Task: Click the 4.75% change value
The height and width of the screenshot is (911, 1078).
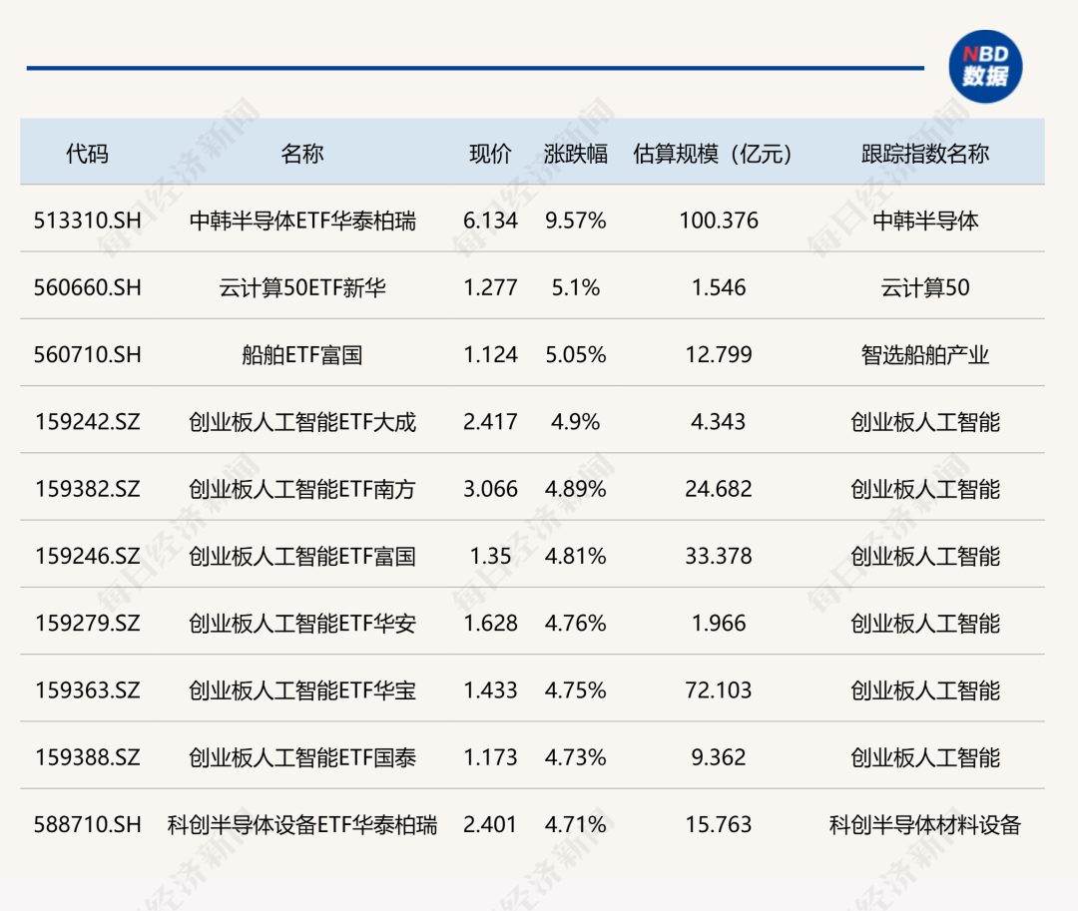Action: [x=576, y=689]
